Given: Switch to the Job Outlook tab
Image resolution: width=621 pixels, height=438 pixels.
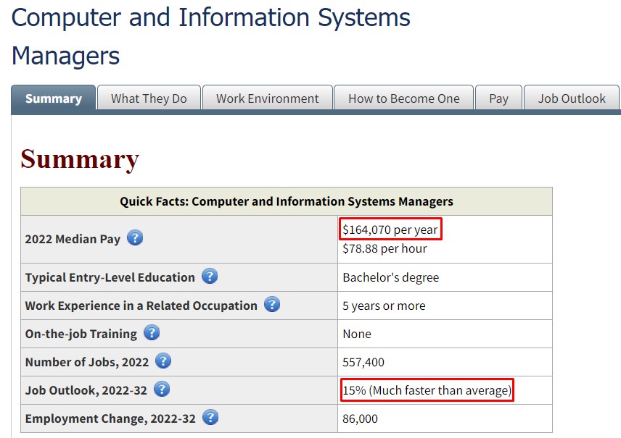Looking at the screenshot, I should [x=572, y=98].
